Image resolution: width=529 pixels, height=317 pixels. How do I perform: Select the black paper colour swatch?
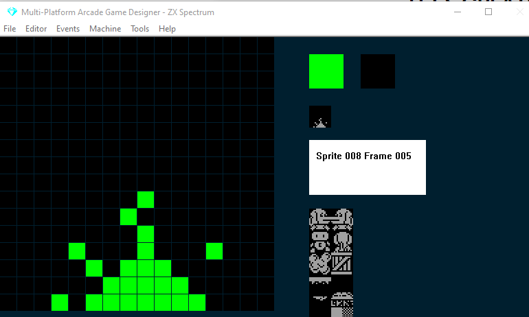pyautogui.click(x=378, y=71)
